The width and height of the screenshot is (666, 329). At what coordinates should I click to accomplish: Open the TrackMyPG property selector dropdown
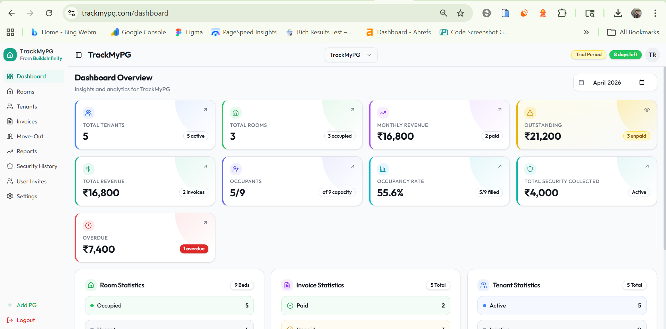click(351, 55)
